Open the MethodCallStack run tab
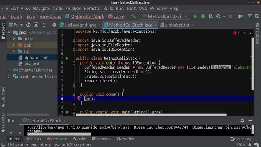 tap(44, 121)
